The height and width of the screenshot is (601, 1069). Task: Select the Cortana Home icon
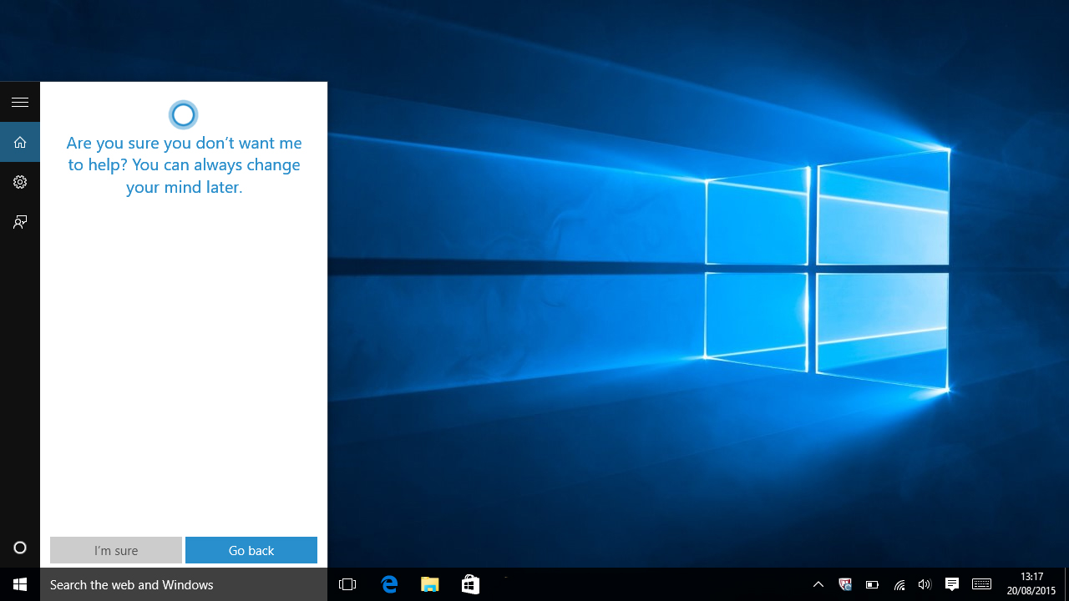pos(20,142)
